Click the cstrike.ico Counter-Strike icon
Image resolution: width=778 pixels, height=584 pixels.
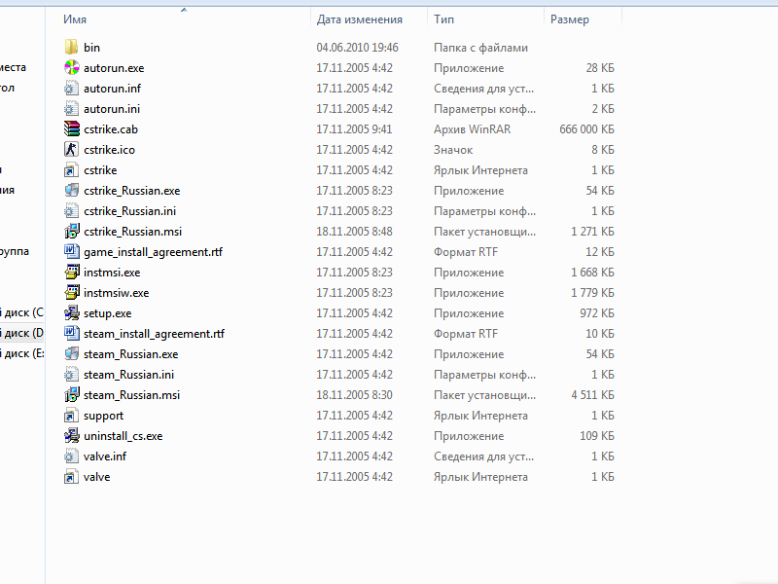click(x=71, y=150)
